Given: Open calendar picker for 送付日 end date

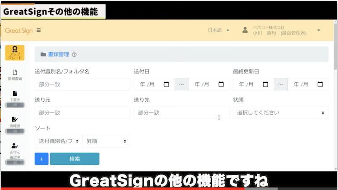Looking at the screenshot, I should pyautogui.click(x=221, y=84).
